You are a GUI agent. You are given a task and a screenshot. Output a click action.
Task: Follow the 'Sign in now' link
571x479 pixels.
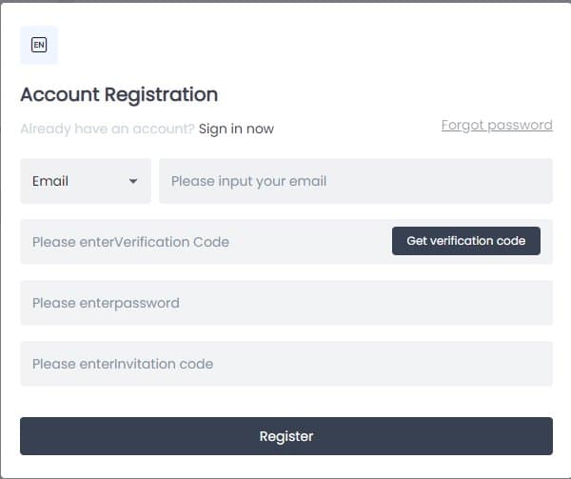(236, 129)
